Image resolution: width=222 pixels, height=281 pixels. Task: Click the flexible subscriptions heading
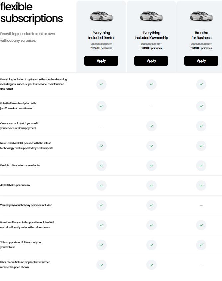[x=32, y=12]
